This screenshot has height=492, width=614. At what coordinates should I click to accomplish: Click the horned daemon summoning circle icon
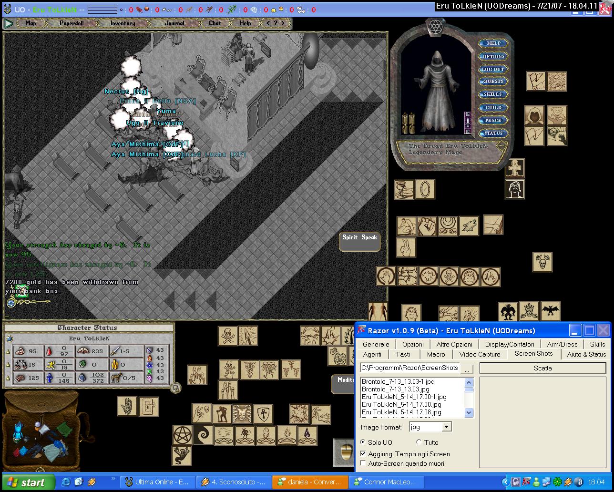[245, 435]
